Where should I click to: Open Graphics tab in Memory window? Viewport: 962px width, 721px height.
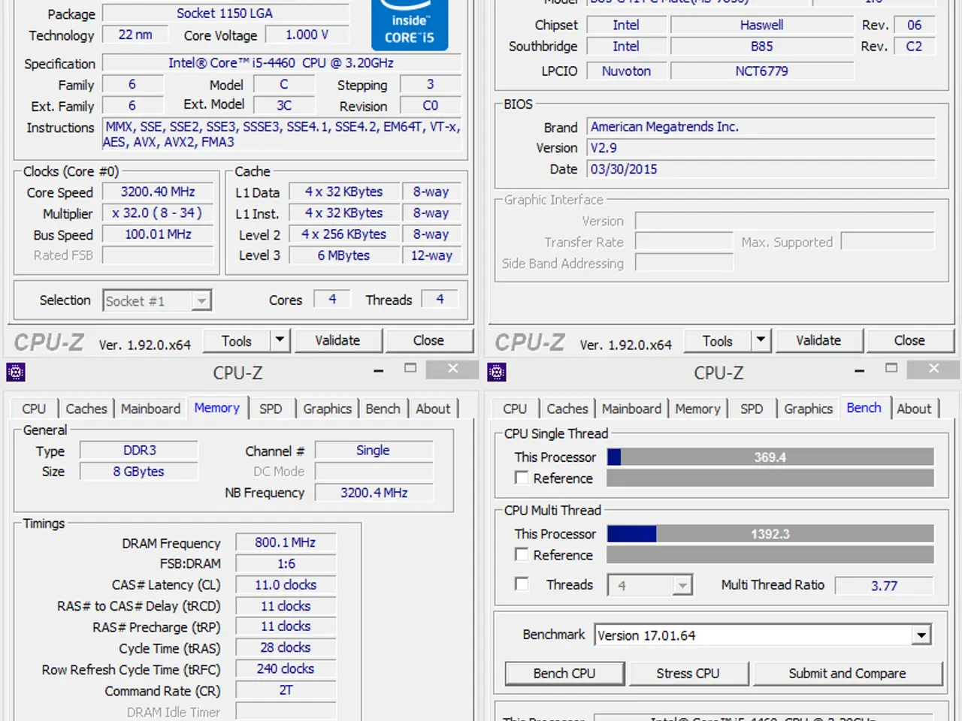pyautogui.click(x=327, y=409)
